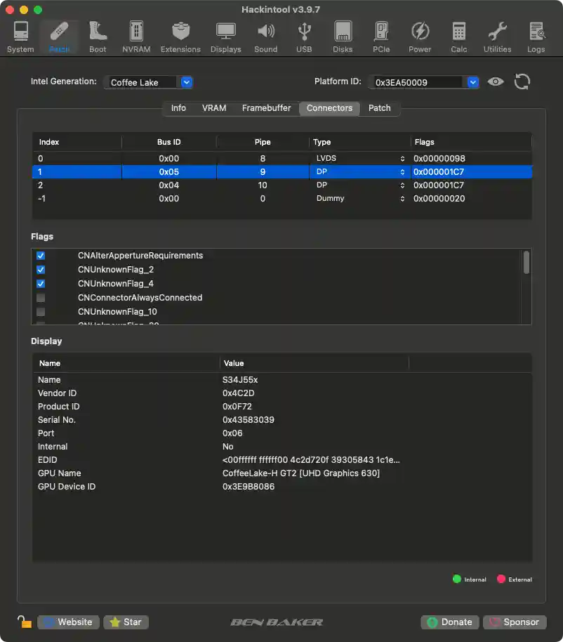This screenshot has width=563, height=642.
Task: Open the PCIe devices panel
Action: pyautogui.click(x=381, y=35)
